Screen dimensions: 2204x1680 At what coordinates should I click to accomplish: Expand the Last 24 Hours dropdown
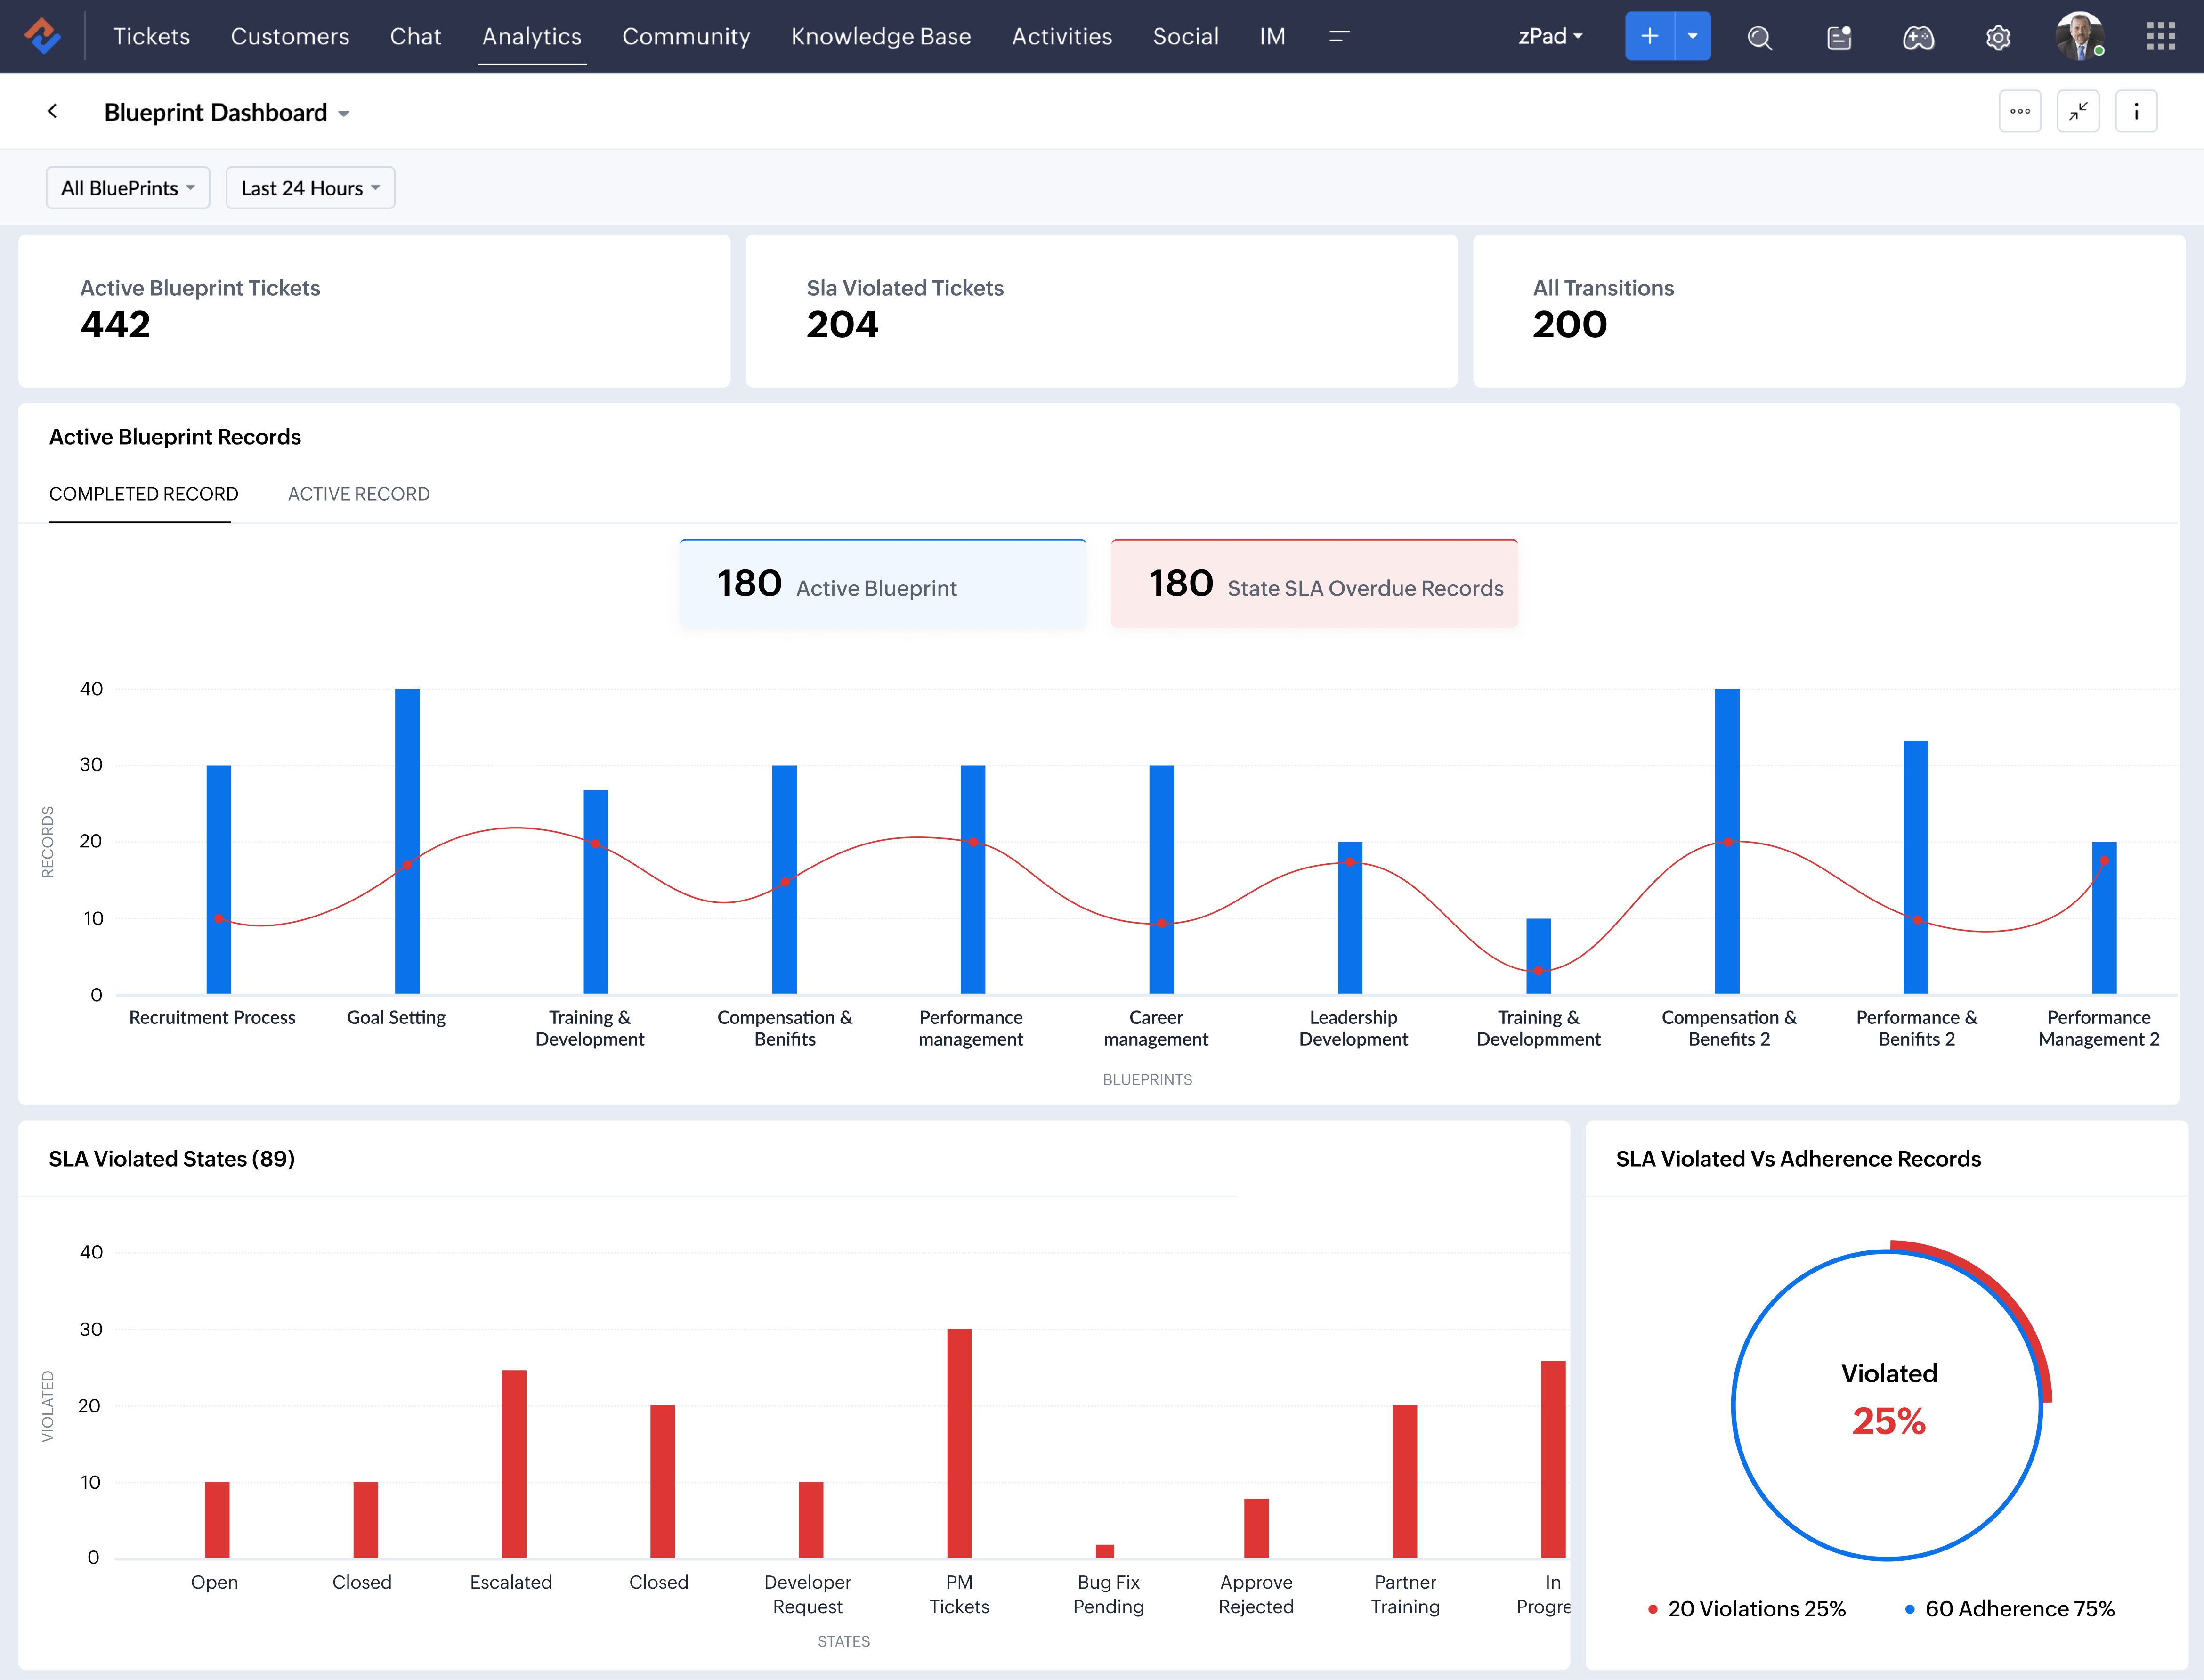(309, 187)
